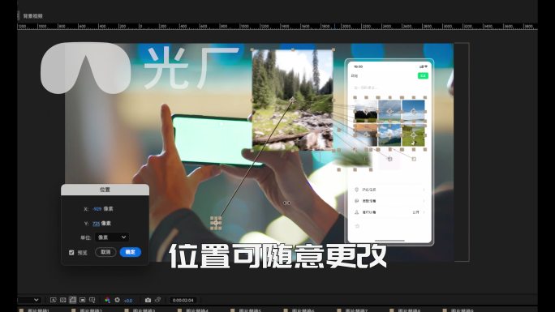Viewport: 555px width, 312px height.
Task: Select the Y position value field
Action: [96, 224]
